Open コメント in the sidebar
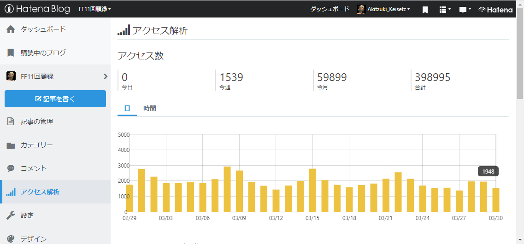This screenshot has width=524, height=244. [34, 168]
